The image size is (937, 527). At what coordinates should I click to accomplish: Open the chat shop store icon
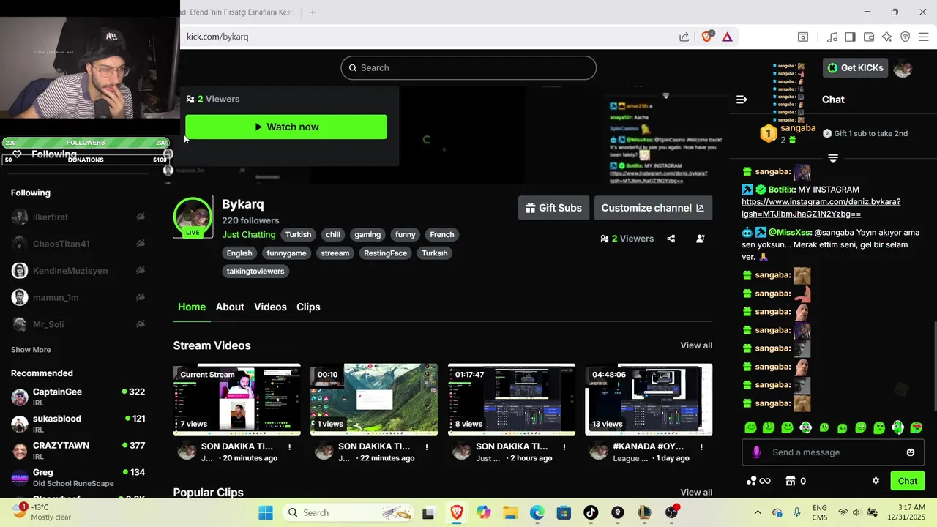click(791, 481)
